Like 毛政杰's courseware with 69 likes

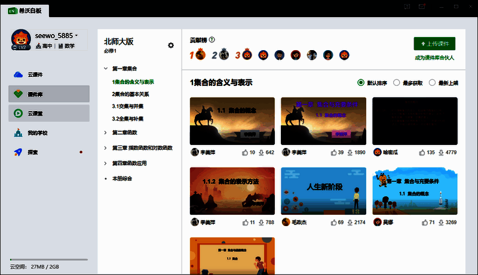pyautogui.click(x=334, y=223)
